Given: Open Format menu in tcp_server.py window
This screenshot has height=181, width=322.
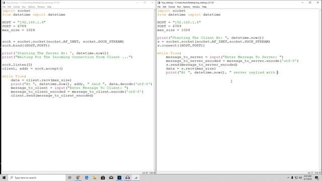Looking at the screenshot, I should [x=17, y=7].
